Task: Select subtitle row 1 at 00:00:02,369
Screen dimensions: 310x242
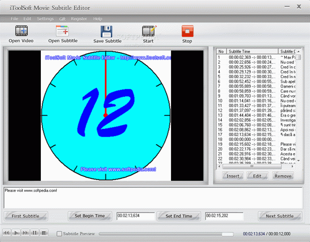Action: coord(256,57)
